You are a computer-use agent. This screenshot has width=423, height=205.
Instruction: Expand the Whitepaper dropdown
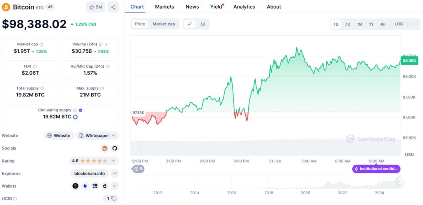113,135
